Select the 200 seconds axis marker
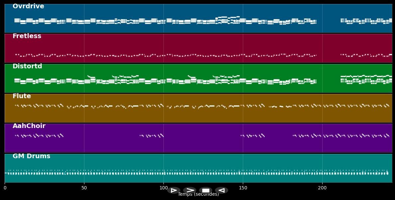 (x=322, y=188)
